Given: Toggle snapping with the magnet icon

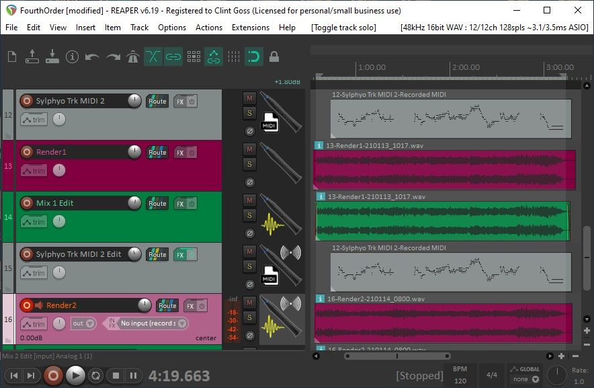Looking at the screenshot, I should (x=255, y=56).
